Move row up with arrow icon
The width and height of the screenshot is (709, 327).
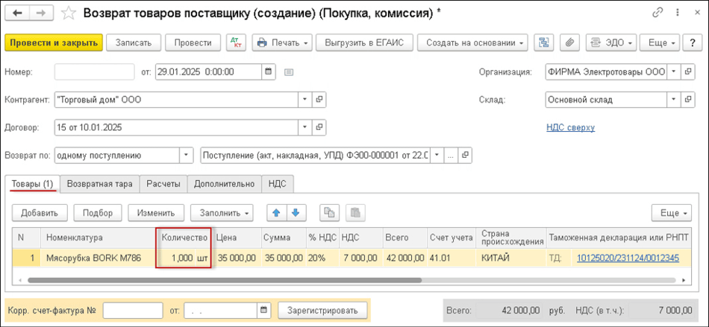pyautogui.click(x=277, y=212)
